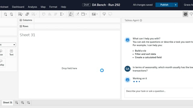The width and height of the screenshot is (193, 108).
Task: Expand the Highlight dropdown arrow
Action: (72, 14)
